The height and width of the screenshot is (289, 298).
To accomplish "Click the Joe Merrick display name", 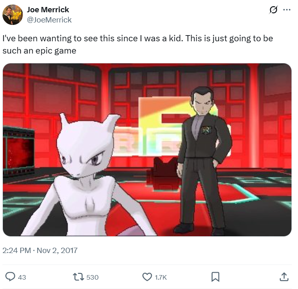I will [x=48, y=10].
